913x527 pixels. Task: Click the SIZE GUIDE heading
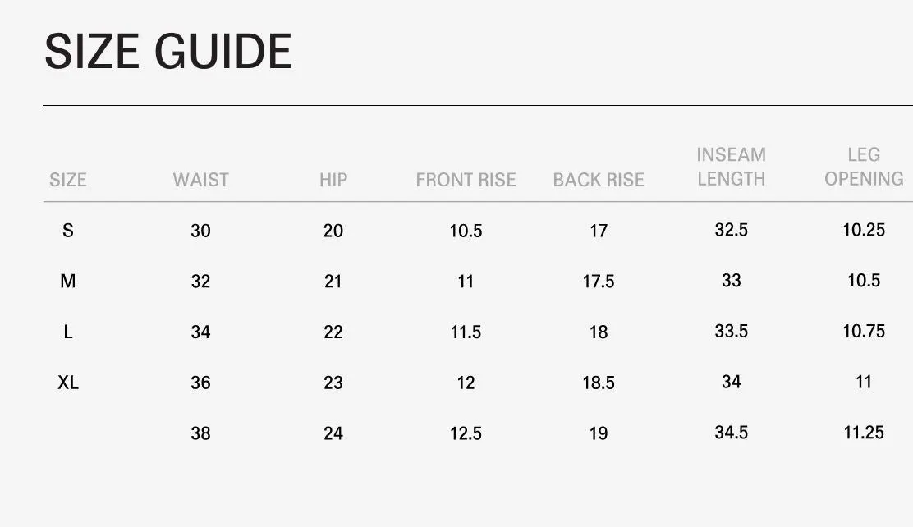(x=168, y=51)
